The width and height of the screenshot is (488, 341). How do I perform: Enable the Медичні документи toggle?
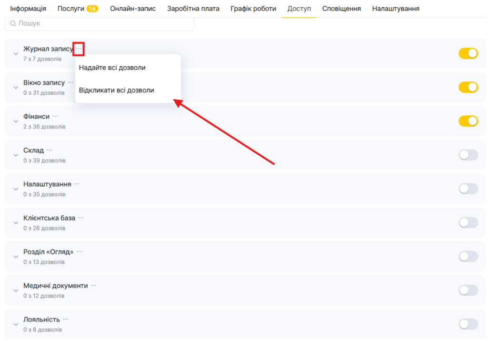pyautogui.click(x=468, y=290)
